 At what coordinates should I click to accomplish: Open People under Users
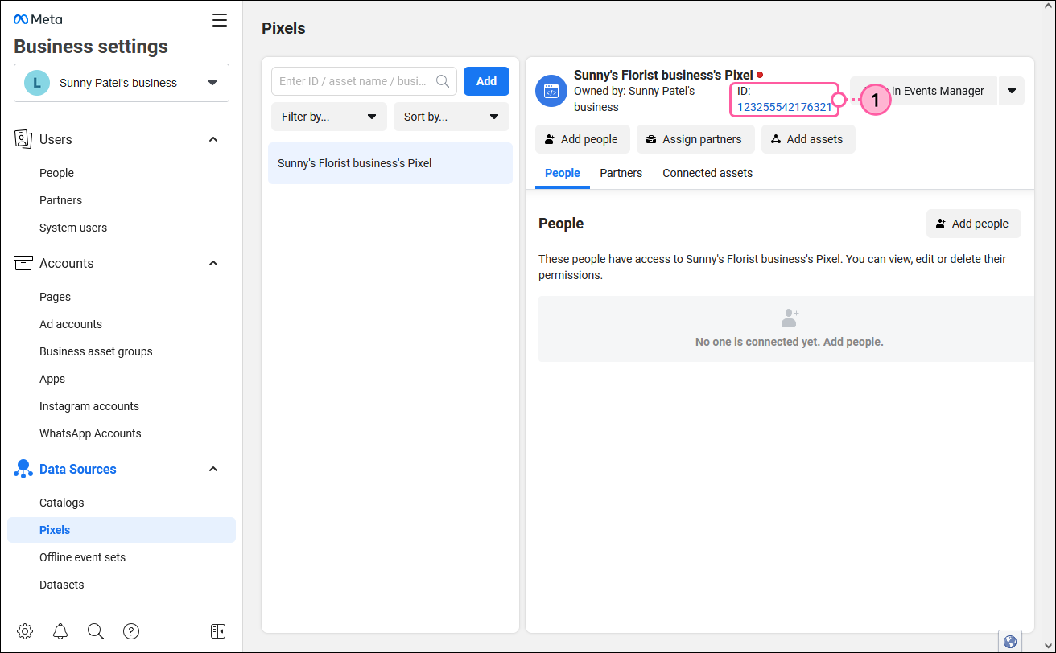click(x=56, y=173)
